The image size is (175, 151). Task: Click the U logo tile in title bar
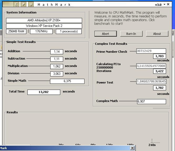31,4
